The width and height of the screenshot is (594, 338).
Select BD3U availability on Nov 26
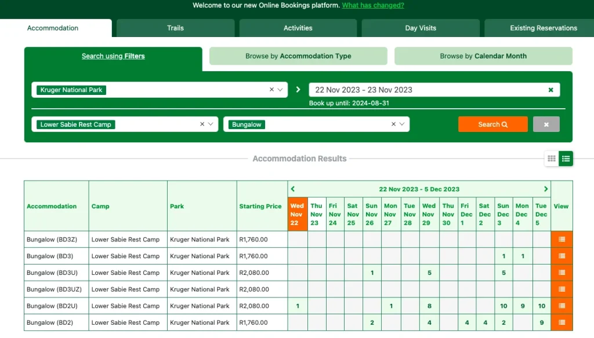[x=372, y=273]
